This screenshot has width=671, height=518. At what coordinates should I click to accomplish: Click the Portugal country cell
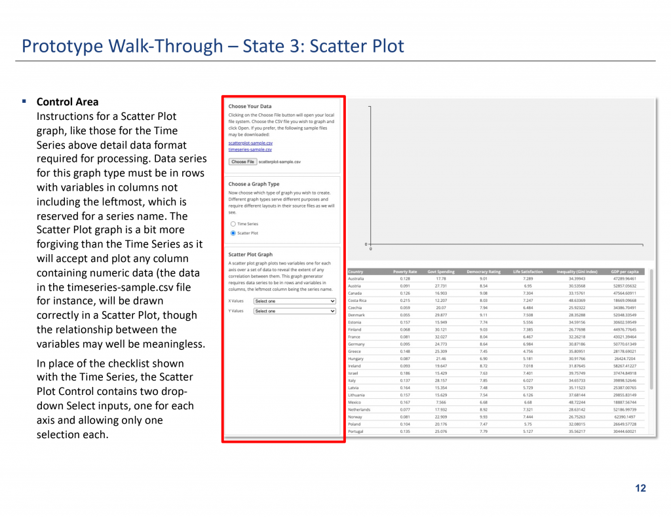(x=356, y=432)
